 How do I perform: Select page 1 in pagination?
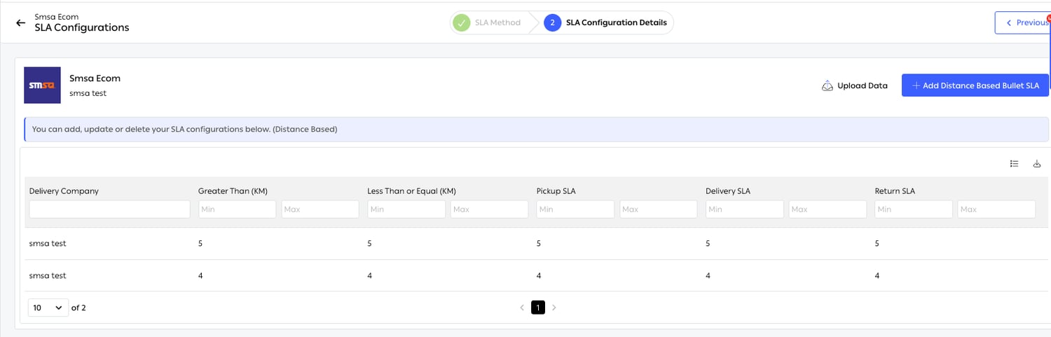pos(538,308)
